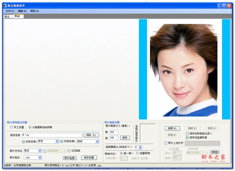The height and width of the screenshot is (171, 235).
Task: Close the 报名照相软件 window
Action: (x=229, y=6)
